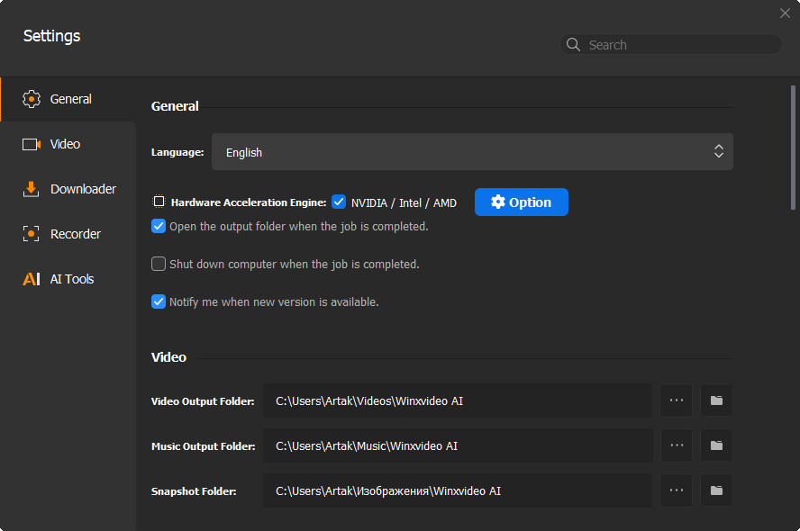This screenshot has width=800, height=531.
Task: Expand the Language dropdown
Action: pyautogui.click(x=472, y=152)
